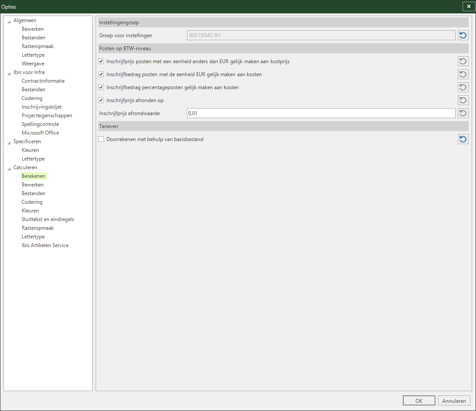The width and height of the screenshot is (476, 411).
Task: Click the Inschrijfprijs afrondwaarde input field
Action: (321, 113)
